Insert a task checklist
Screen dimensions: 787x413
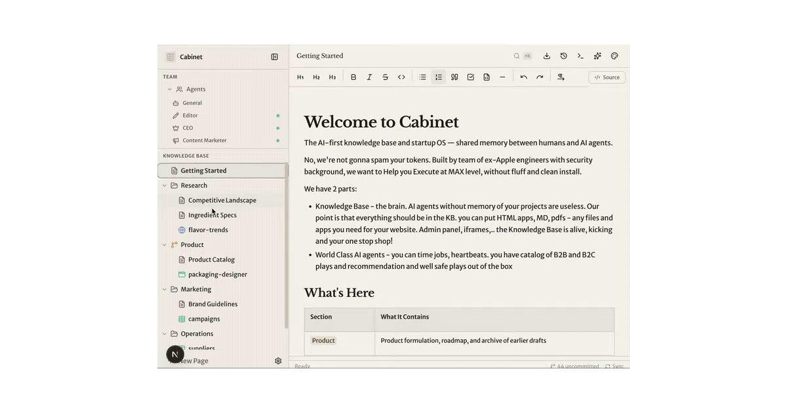coord(471,77)
